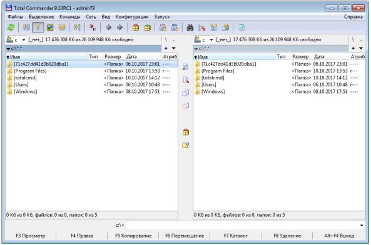
Task: Open right panel favorites asterisk button
Action: (353, 48)
